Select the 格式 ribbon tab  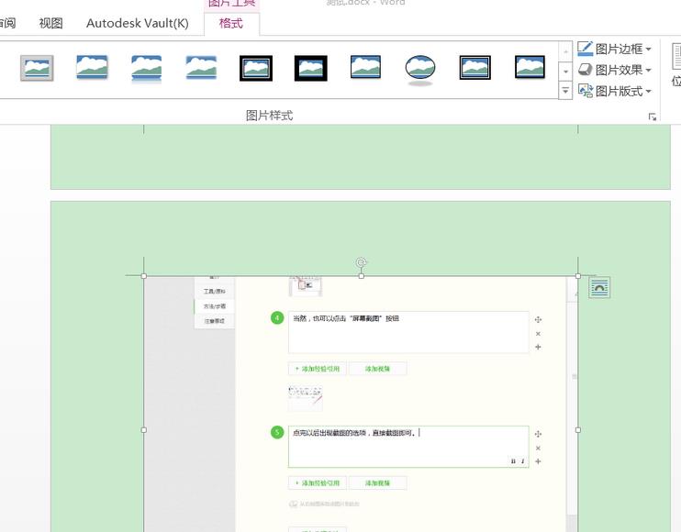pyautogui.click(x=231, y=24)
